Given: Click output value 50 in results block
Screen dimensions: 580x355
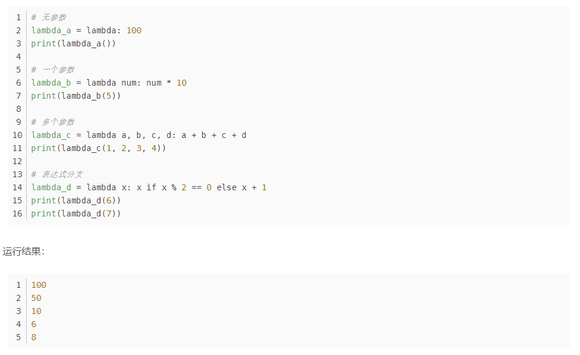Looking at the screenshot, I should pyautogui.click(x=36, y=298).
